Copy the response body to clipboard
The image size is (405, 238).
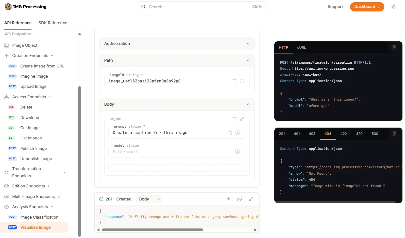click(240, 199)
